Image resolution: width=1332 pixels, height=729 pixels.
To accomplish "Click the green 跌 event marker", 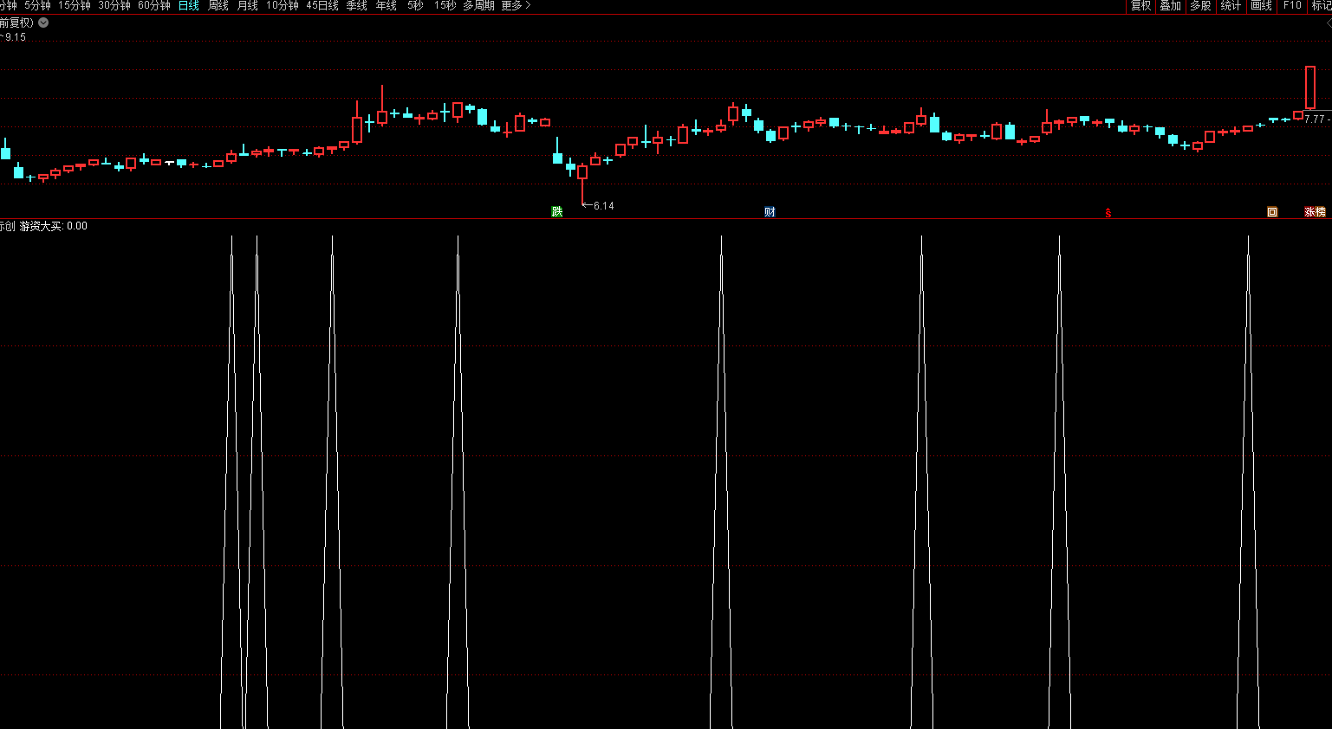I will click(x=557, y=212).
